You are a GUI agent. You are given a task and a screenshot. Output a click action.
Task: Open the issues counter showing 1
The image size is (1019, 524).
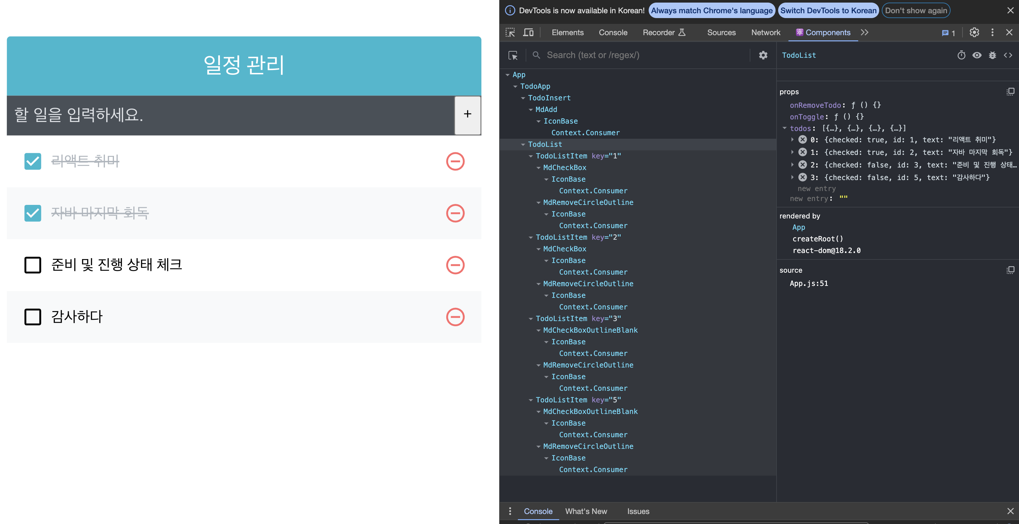[949, 33]
